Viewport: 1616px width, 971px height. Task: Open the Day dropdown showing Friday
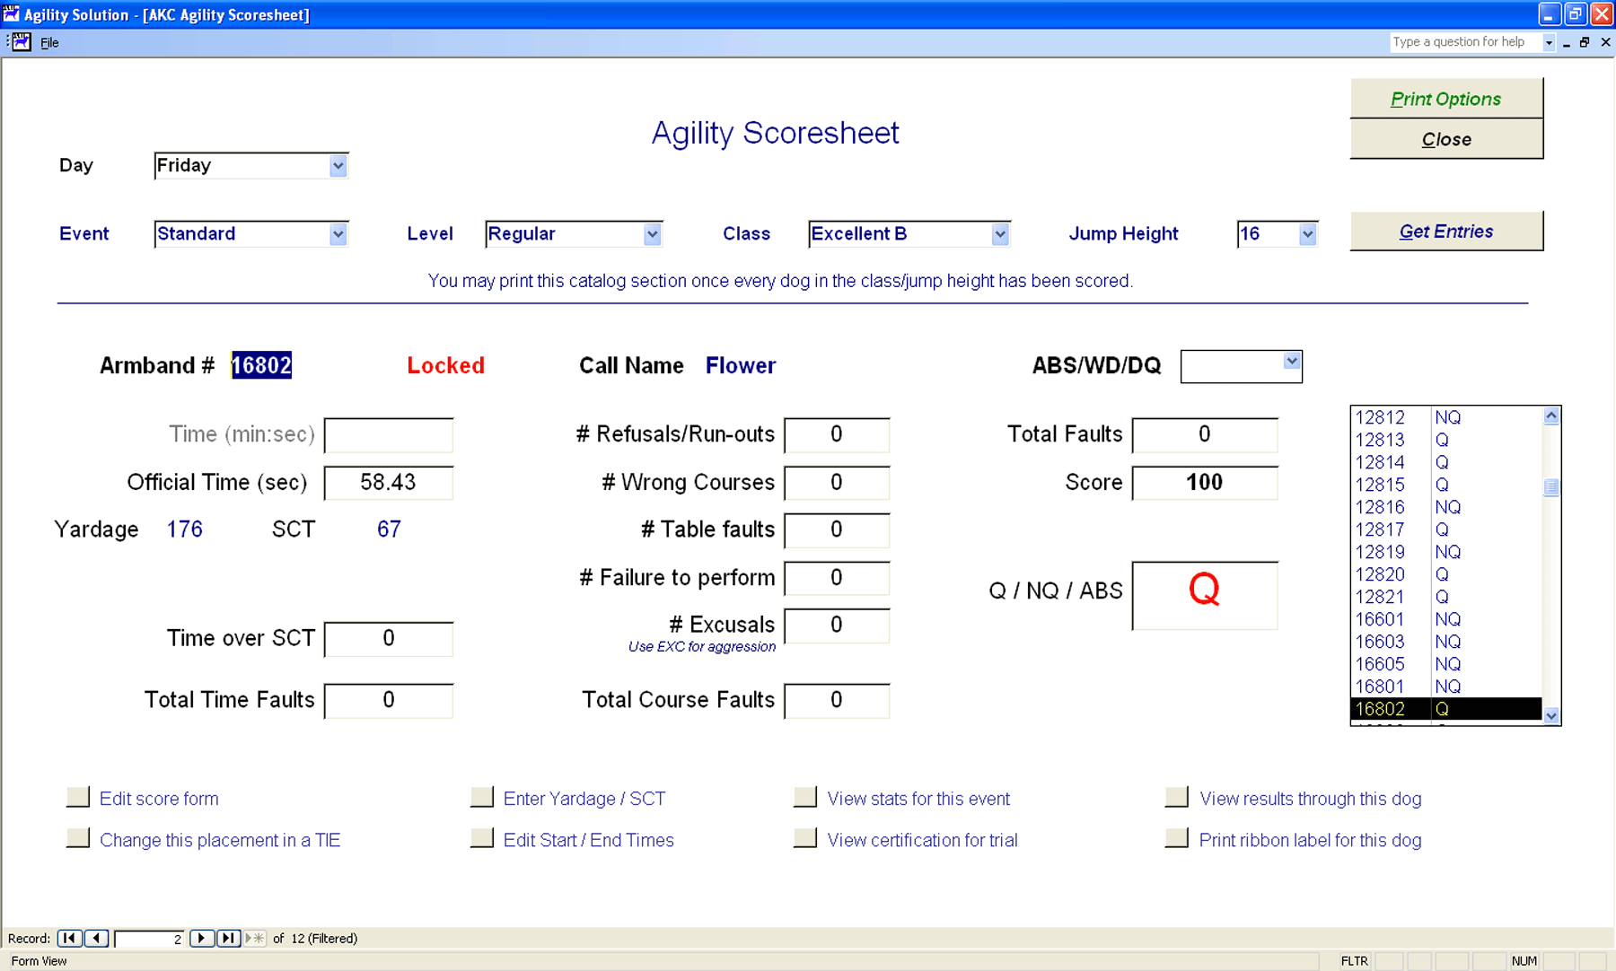point(338,165)
